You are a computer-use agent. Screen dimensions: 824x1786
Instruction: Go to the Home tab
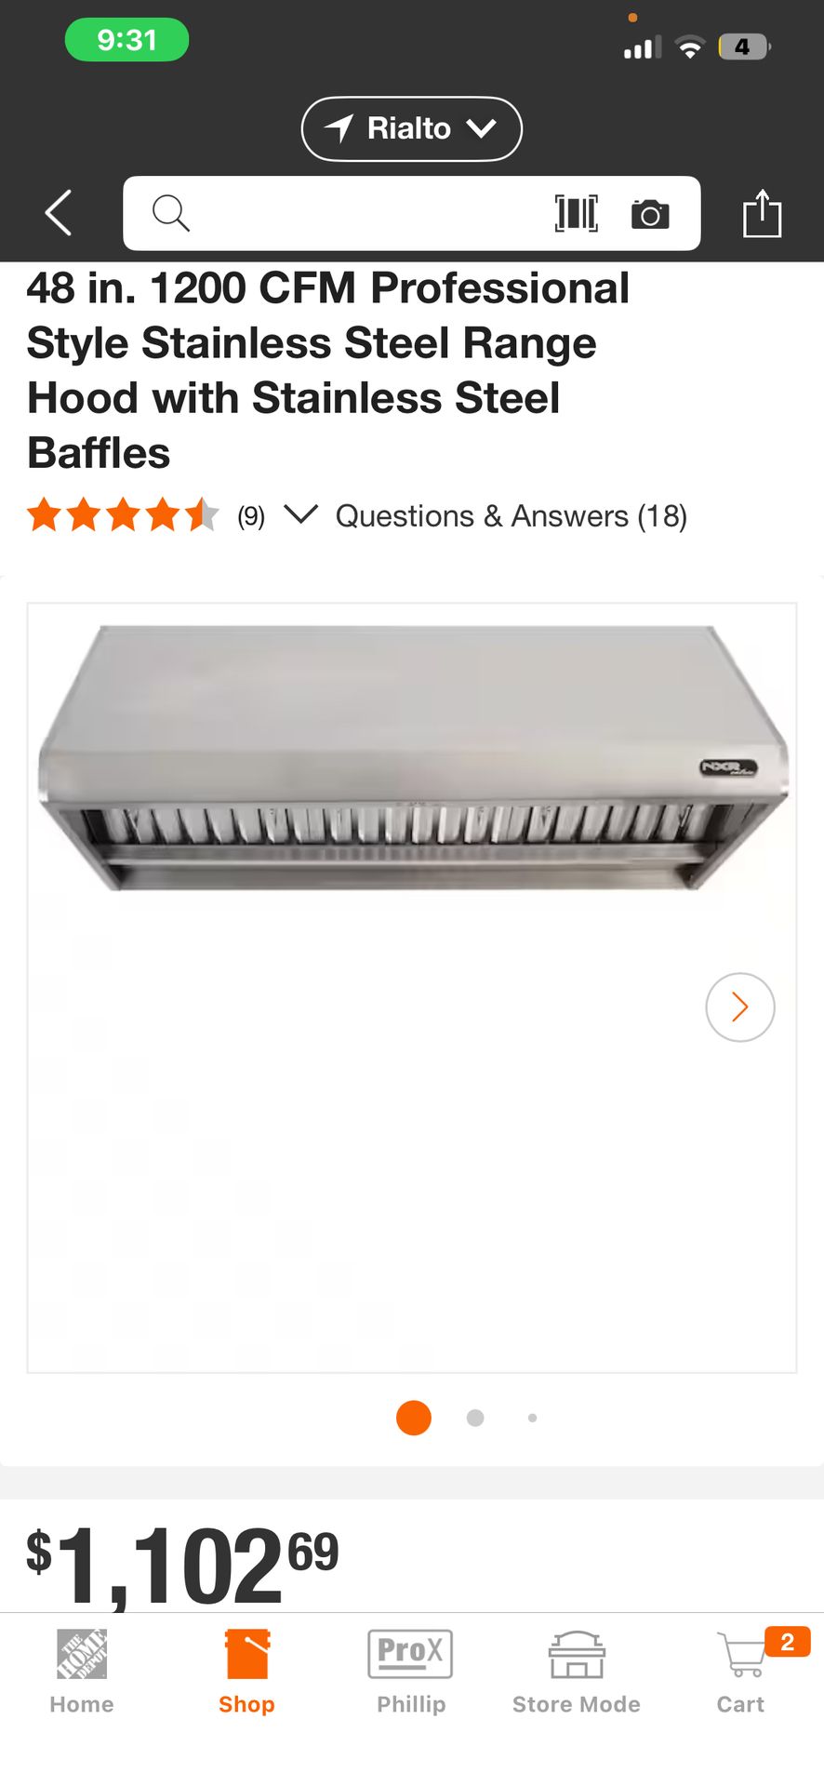pyautogui.click(x=82, y=1673)
